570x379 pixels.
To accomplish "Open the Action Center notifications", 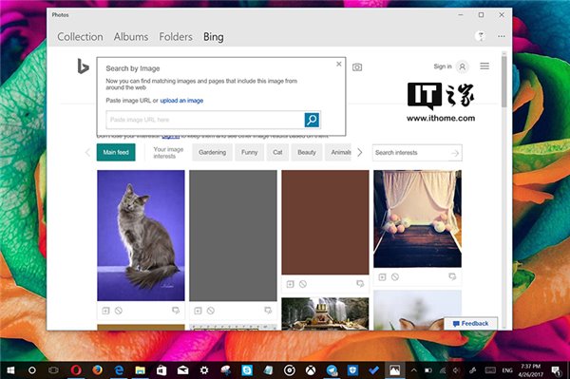I will 556,370.
